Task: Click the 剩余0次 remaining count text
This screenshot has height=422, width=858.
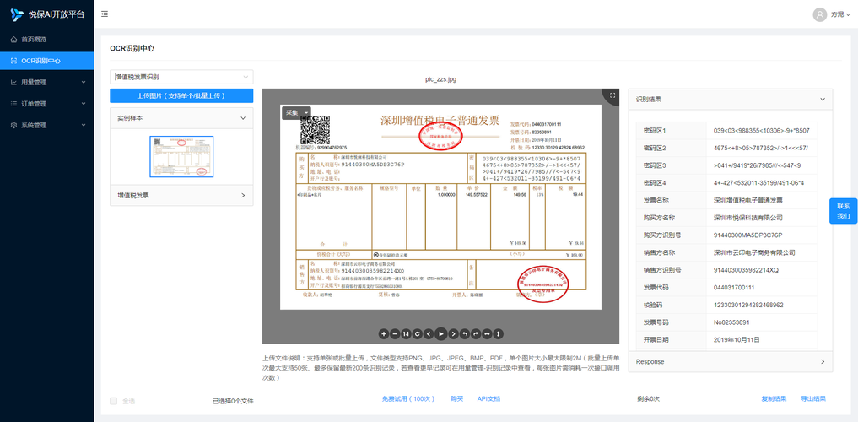Action: (x=649, y=398)
